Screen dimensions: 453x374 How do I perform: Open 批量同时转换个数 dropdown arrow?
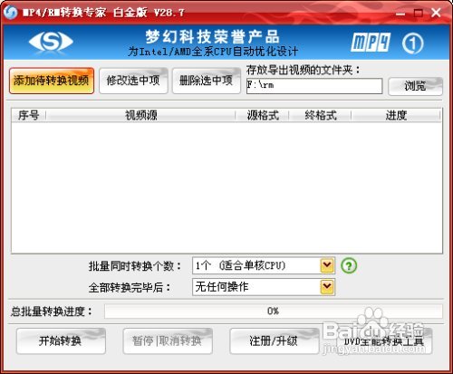click(327, 265)
